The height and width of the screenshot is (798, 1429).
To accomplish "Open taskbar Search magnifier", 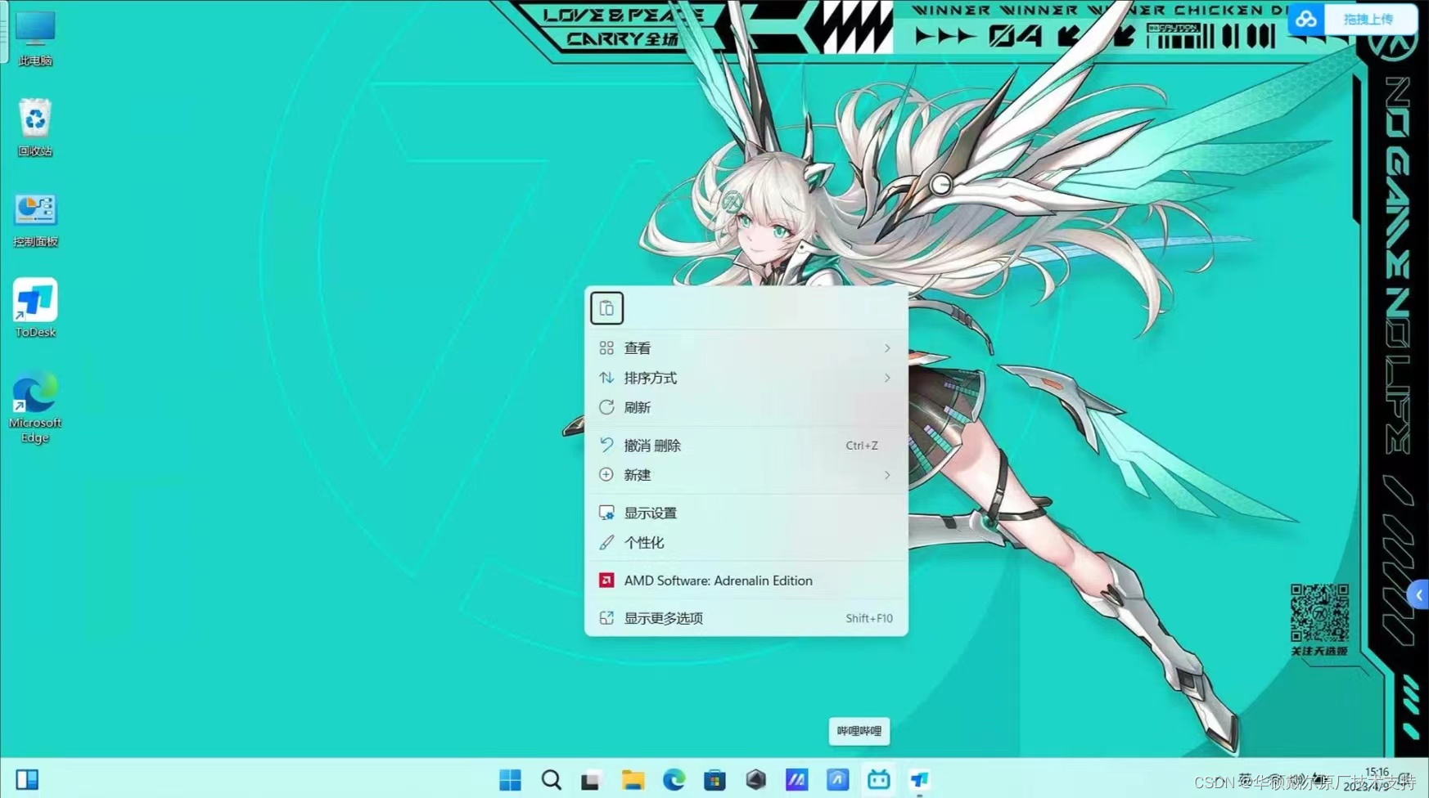I will (552, 780).
